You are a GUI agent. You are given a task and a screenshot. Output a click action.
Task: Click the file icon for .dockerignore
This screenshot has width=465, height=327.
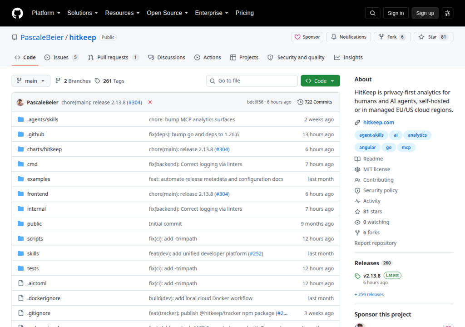coord(21,298)
